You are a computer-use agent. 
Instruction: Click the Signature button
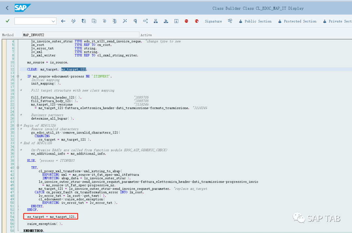[x=213, y=21]
